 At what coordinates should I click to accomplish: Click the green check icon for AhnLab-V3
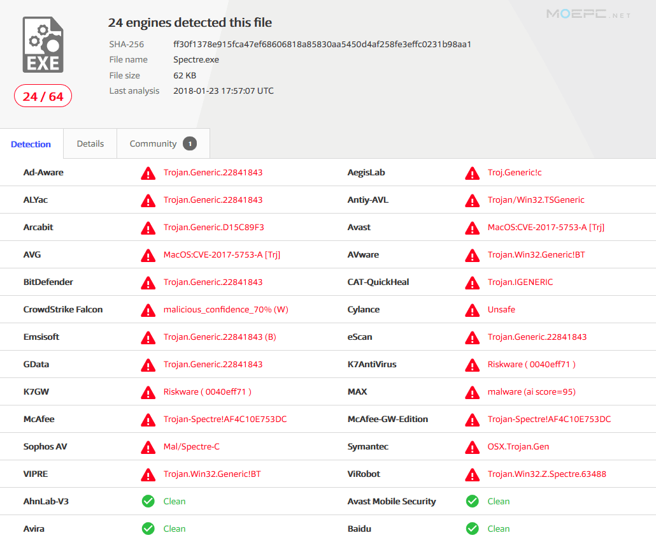point(148,501)
